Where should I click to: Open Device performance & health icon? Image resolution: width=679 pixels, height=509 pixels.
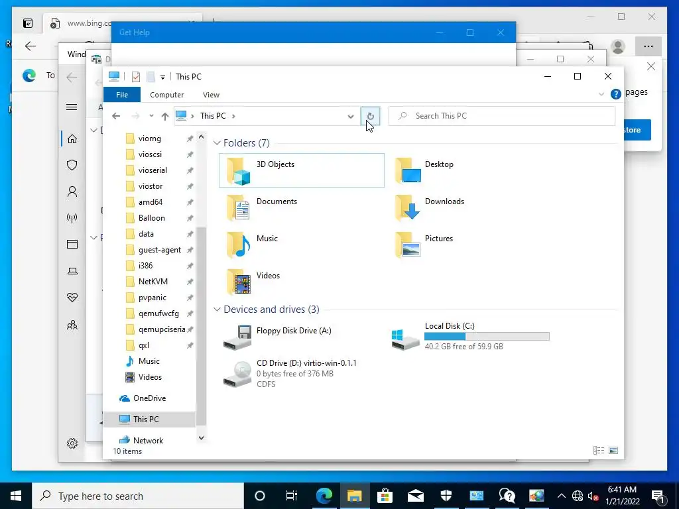(72, 298)
